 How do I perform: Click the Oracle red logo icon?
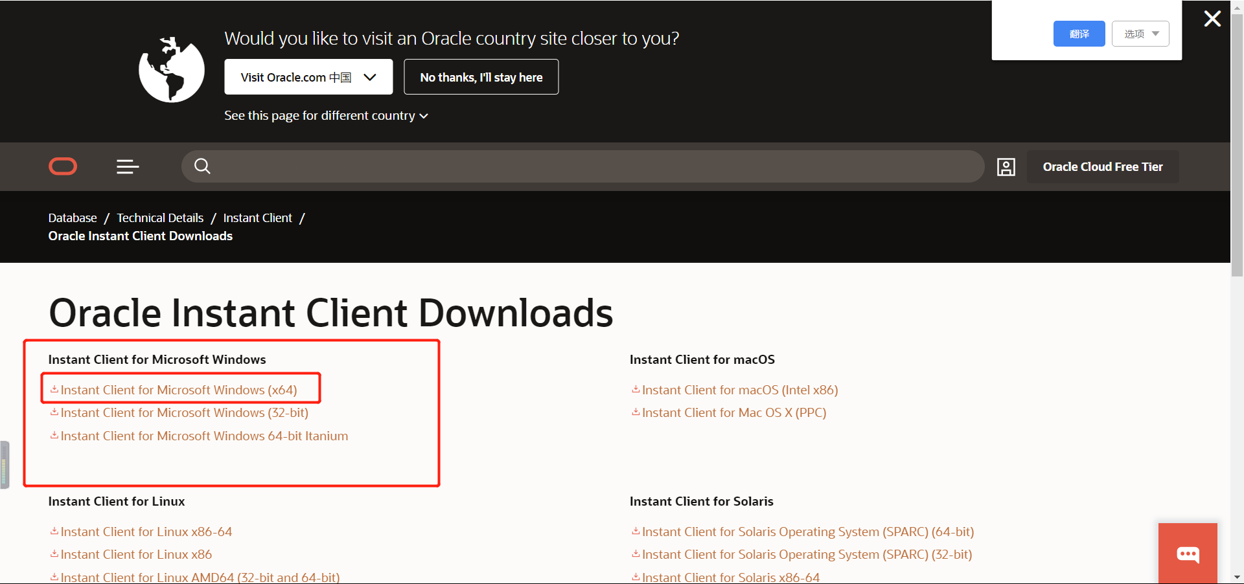tap(63, 166)
